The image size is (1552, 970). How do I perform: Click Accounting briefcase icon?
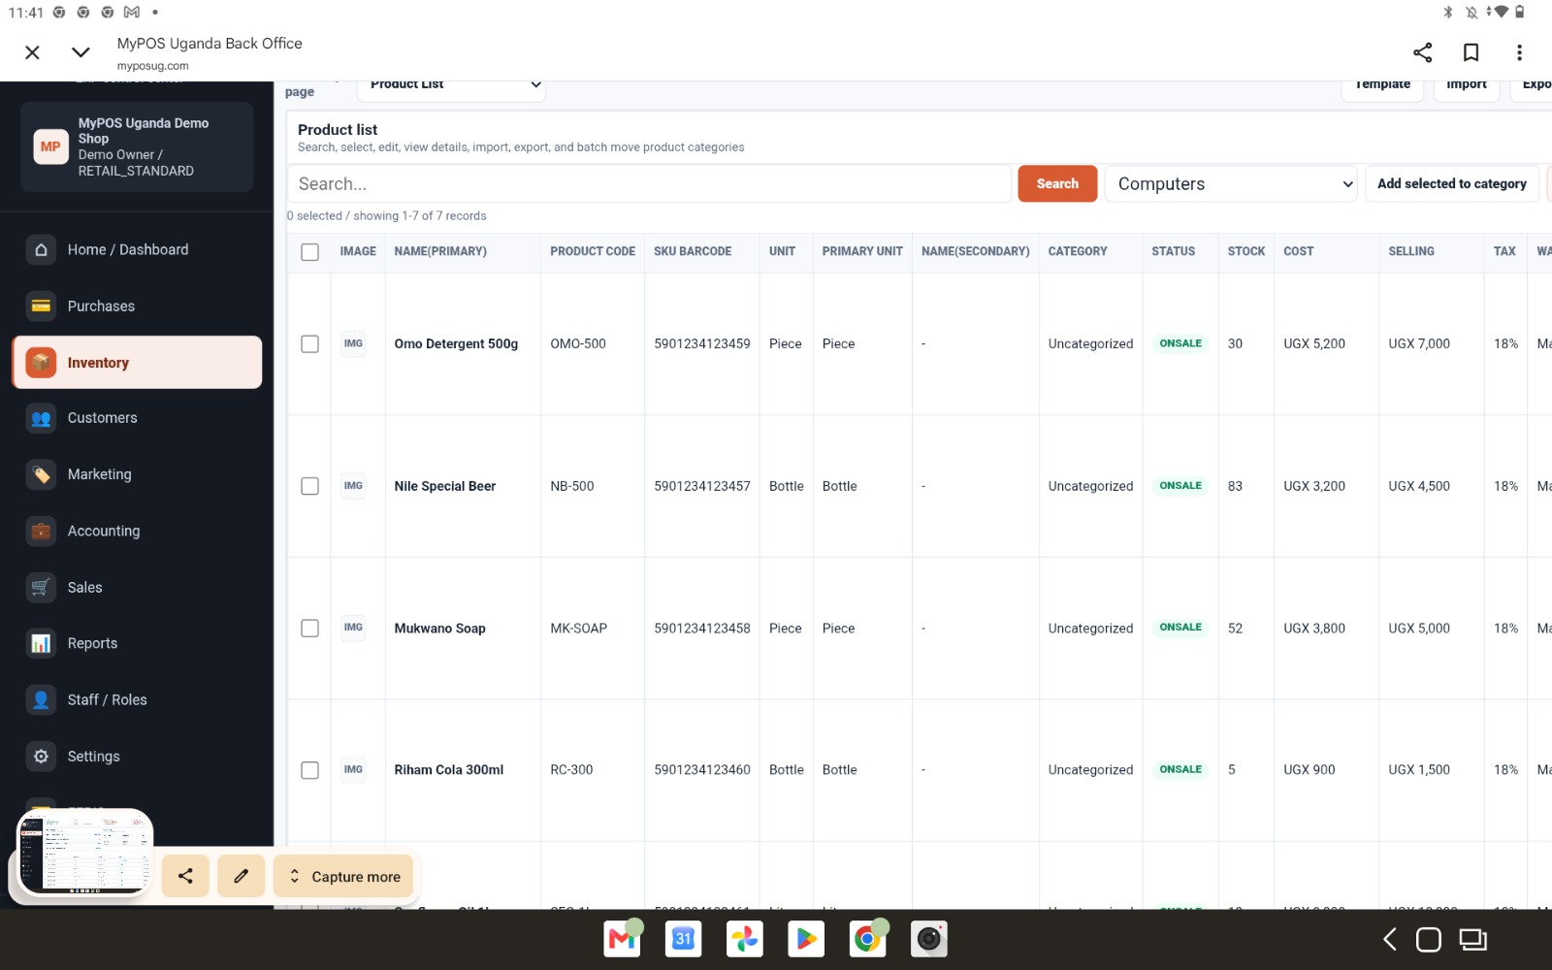pyautogui.click(x=41, y=531)
